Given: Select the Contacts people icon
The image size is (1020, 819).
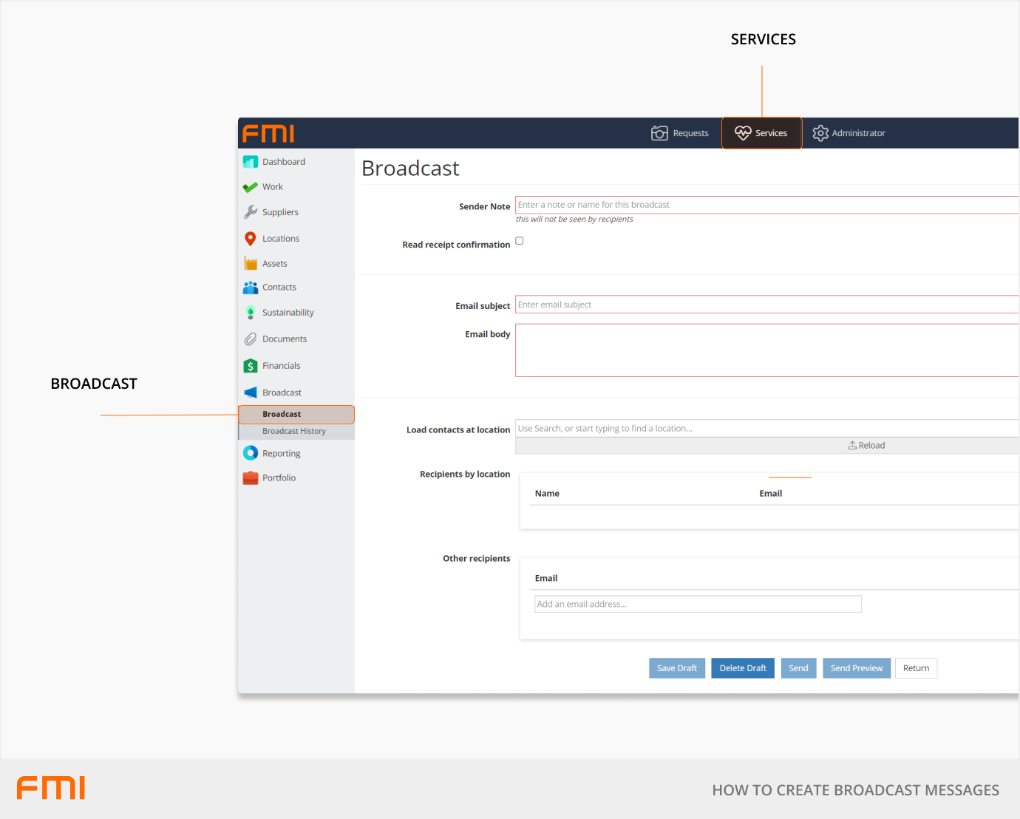Looking at the screenshot, I should point(250,287).
